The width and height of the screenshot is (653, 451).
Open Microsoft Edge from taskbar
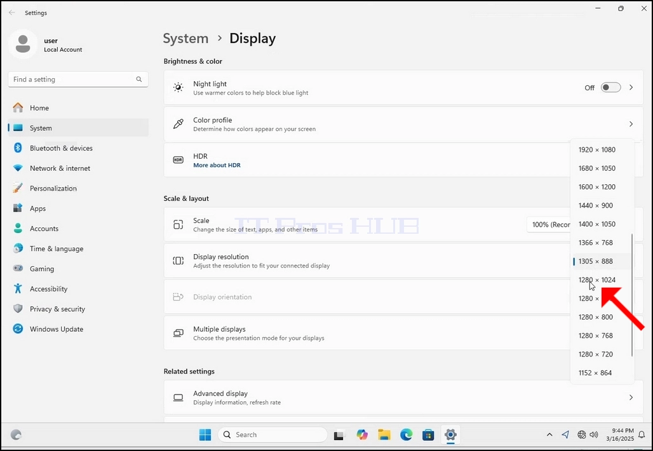pos(406,434)
